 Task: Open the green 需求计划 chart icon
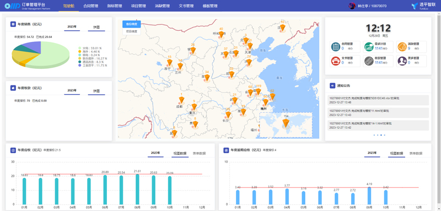tap(368, 47)
